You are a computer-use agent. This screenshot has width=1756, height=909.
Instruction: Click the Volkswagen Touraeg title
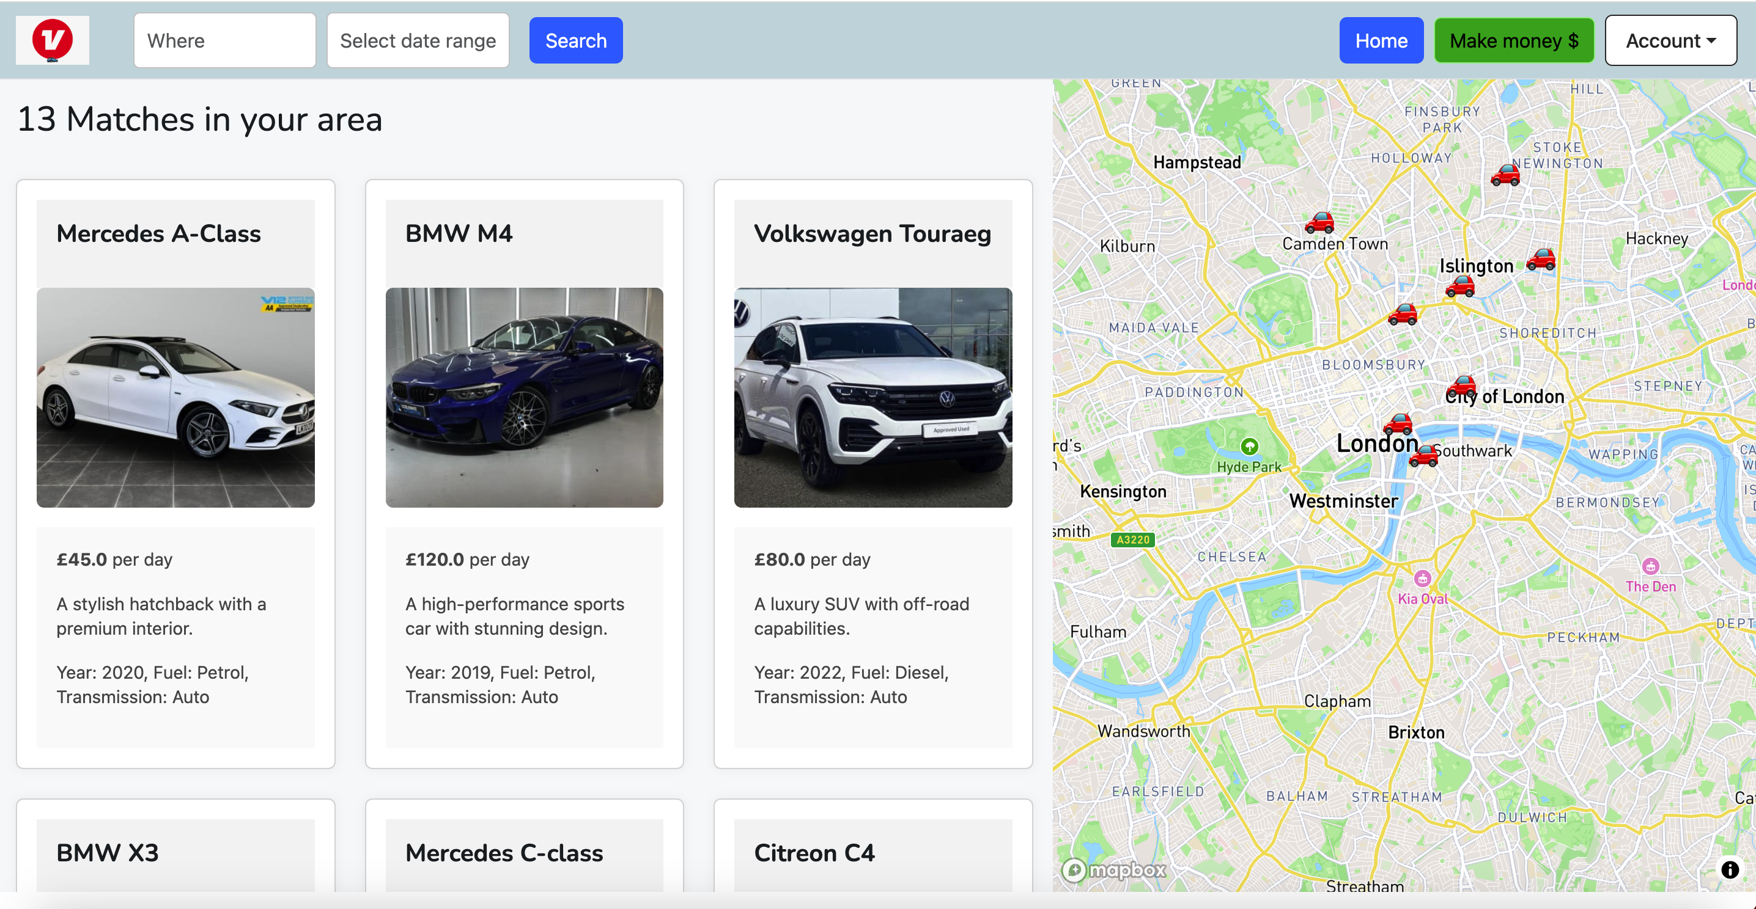(872, 233)
